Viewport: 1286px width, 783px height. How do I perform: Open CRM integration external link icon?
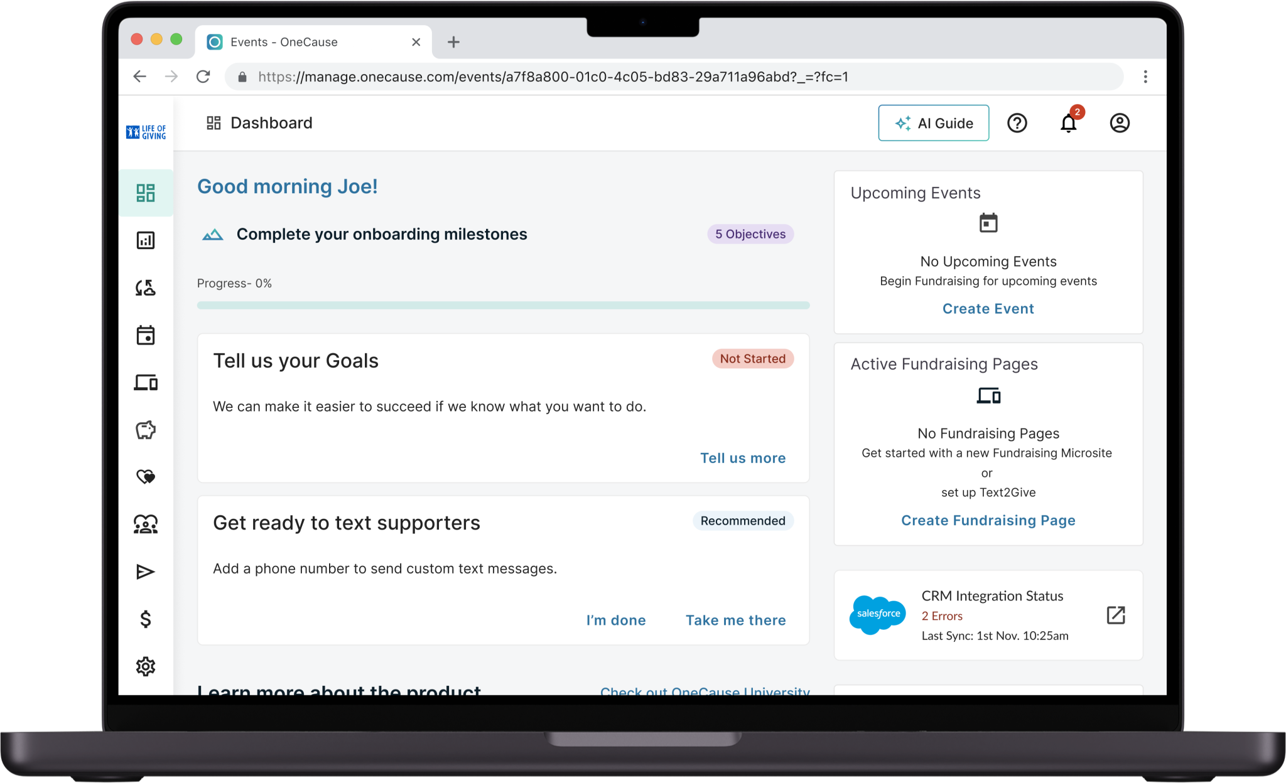(1116, 615)
